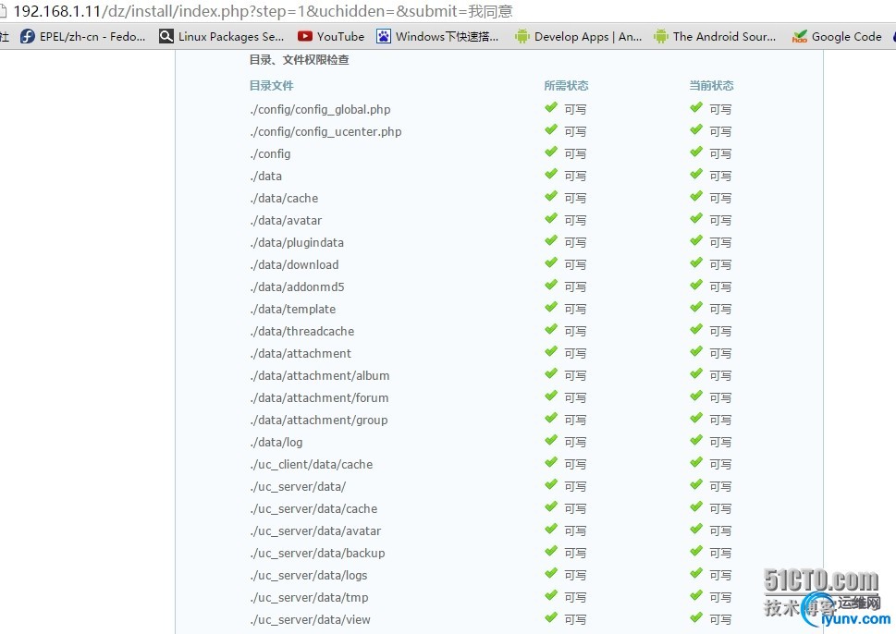896x634 pixels.
Task: Click the Fedora icon in bookmarks bar
Action: (x=28, y=37)
